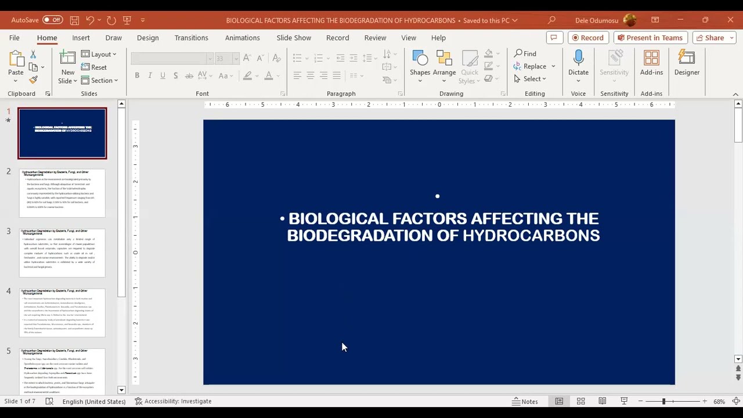The image size is (743, 418).
Task: Switch to Slide Sorter view
Action: pos(580,401)
